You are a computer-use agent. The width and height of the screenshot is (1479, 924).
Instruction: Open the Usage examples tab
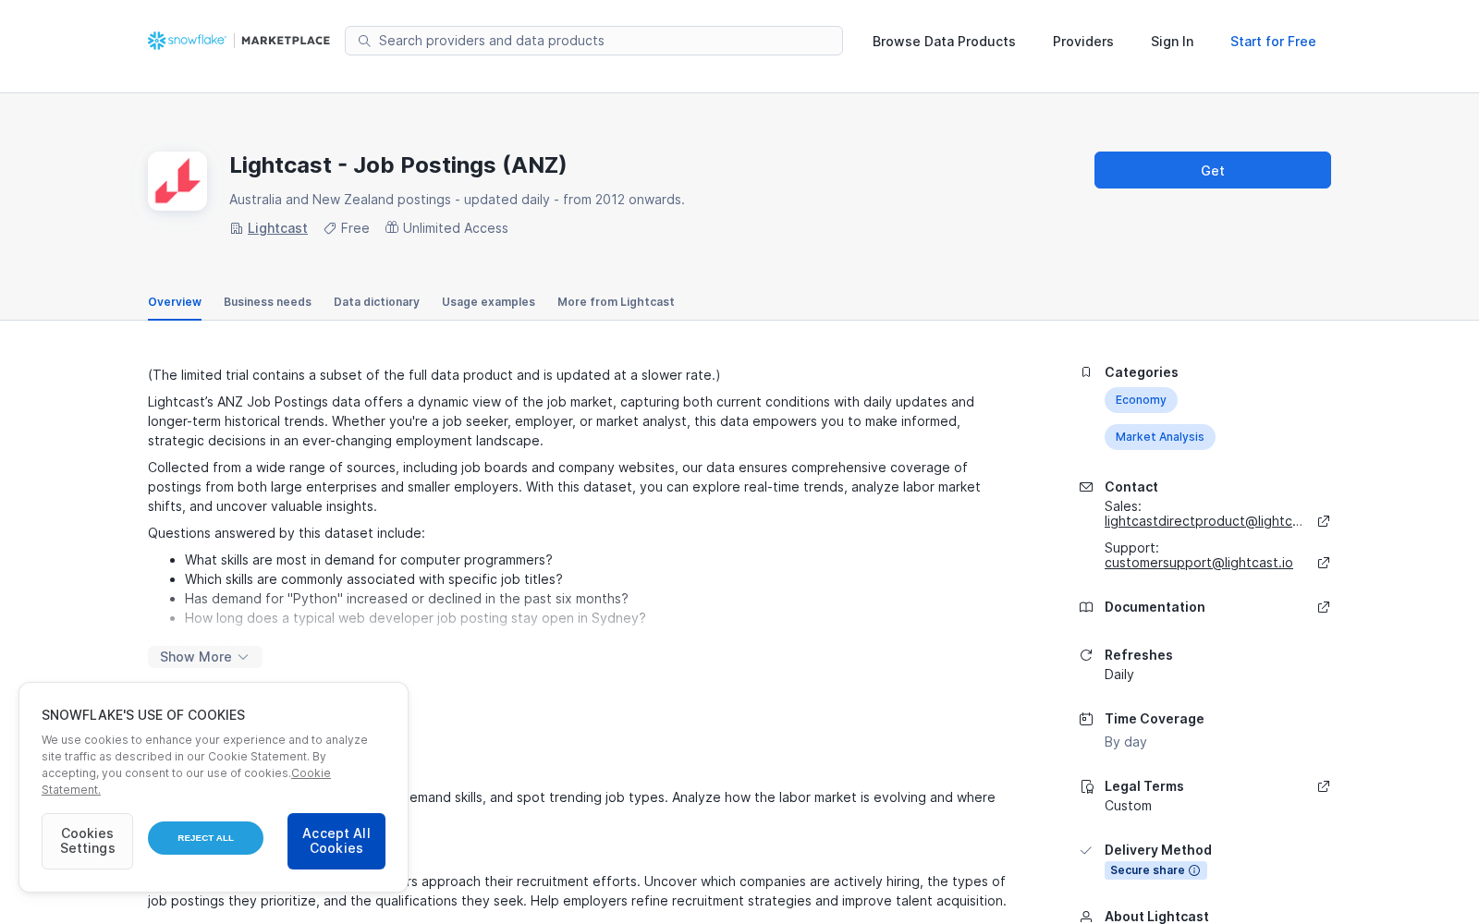[488, 302]
